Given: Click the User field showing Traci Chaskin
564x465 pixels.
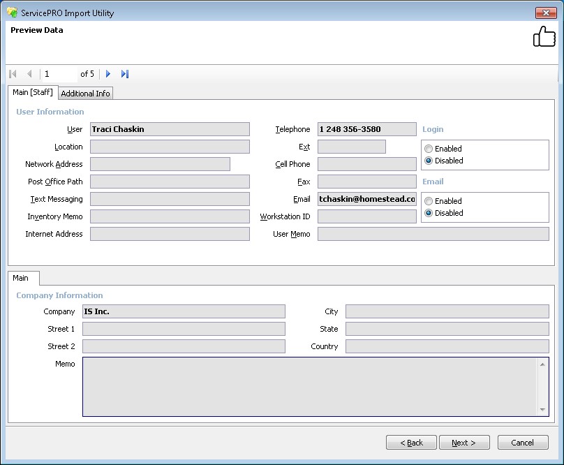Looking at the screenshot, I should [x=171, y=129].
